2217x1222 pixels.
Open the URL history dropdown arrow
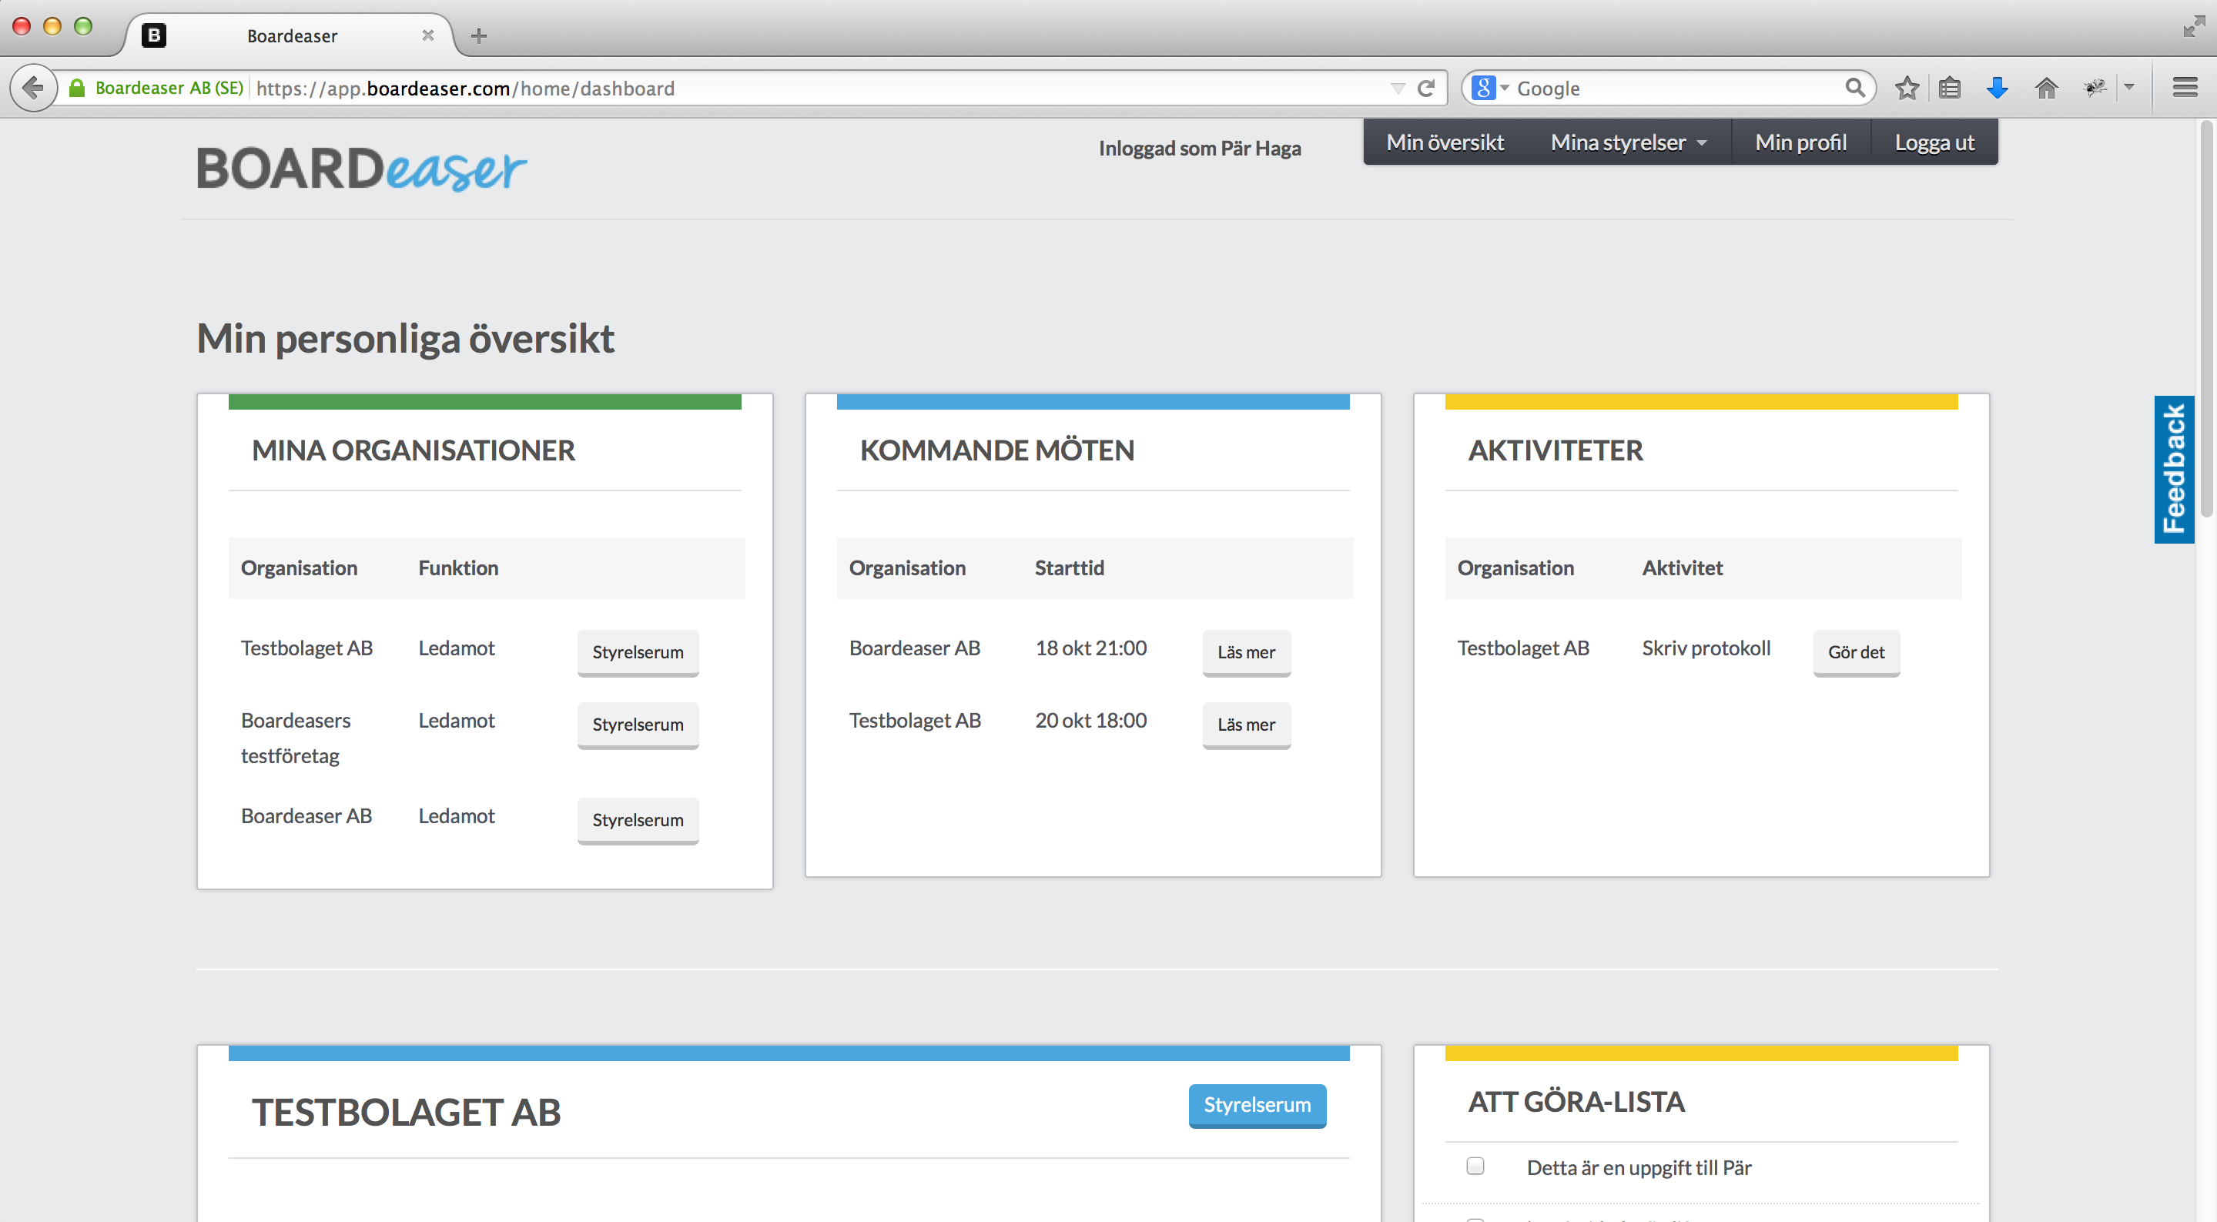click(1398, 88)
